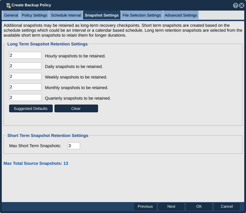Screen dimensions: 246x213
Task: Close the Create Backup Policy dialog
Action: coord(241,5)
